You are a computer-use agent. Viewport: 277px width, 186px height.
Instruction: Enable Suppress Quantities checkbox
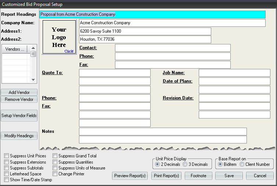(55, 162)
